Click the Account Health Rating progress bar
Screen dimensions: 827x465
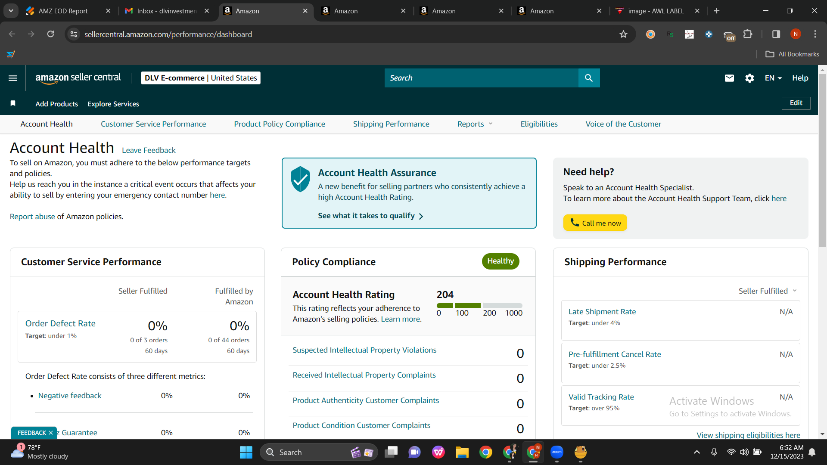(x=479, y=306)
